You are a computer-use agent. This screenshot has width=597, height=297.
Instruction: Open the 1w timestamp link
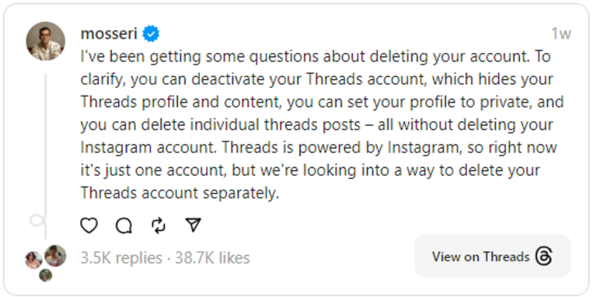[x=561, y=34]
